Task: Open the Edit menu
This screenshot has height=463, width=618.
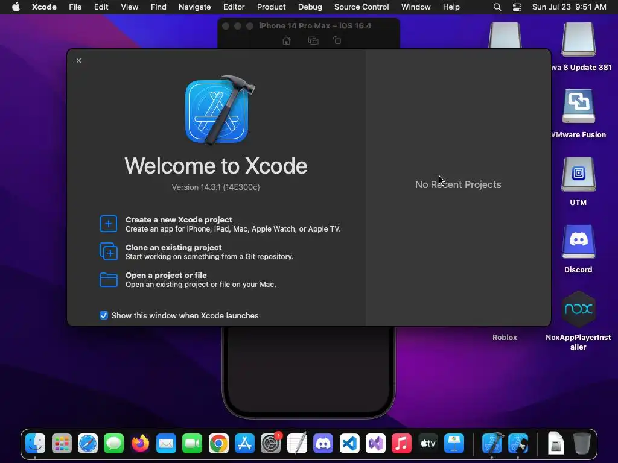Action: coord(101,7)
